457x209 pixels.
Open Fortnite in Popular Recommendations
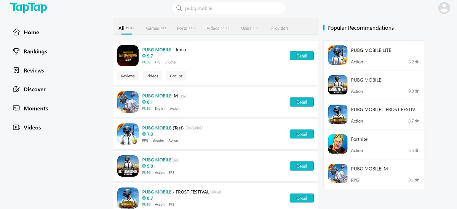pos(374,145)
